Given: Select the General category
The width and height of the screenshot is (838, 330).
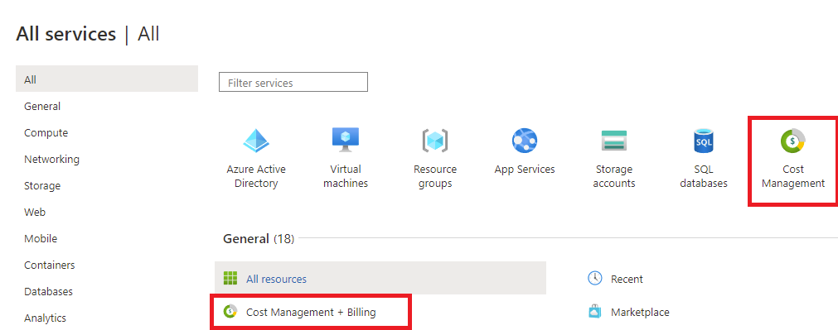Looking at the screenshot, I should 42,106.
